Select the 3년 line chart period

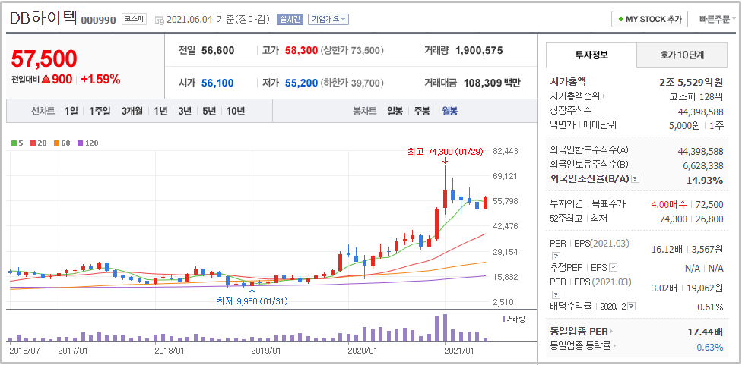(x=185, y=111)
